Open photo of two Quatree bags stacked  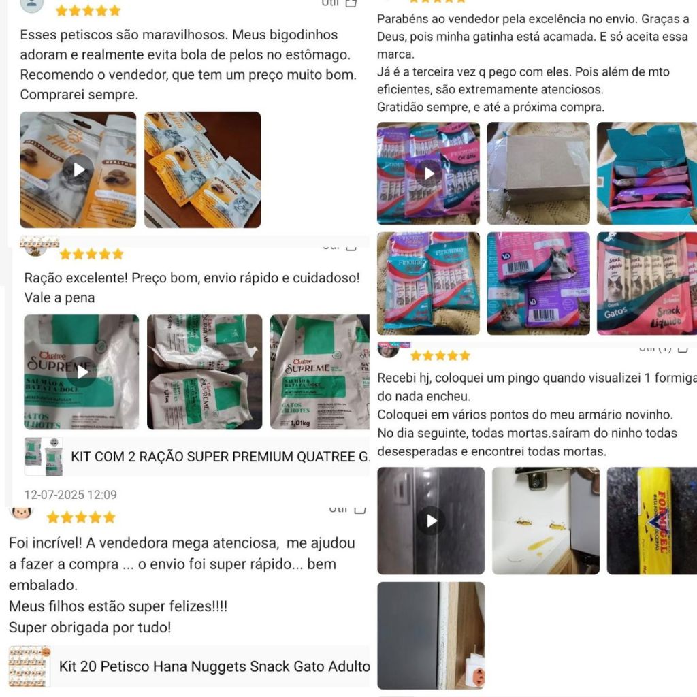point(204,372)
